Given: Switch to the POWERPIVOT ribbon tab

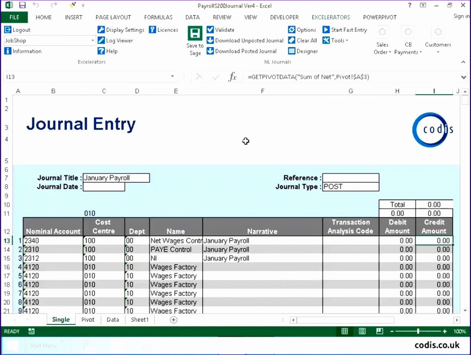Looking at the screenshot, I should pyautogui.click(x=380, y=17).
